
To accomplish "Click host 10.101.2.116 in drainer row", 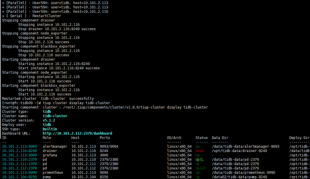I will 84,151.
